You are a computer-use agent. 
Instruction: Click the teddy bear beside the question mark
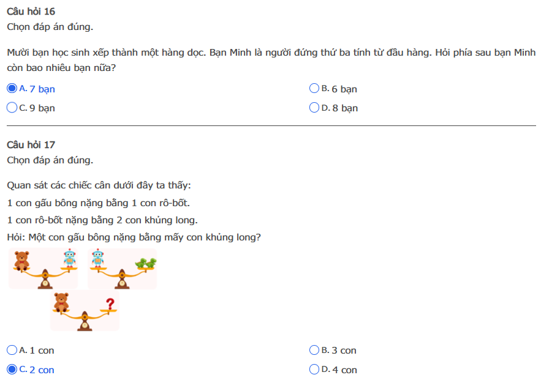pos(61,302)
